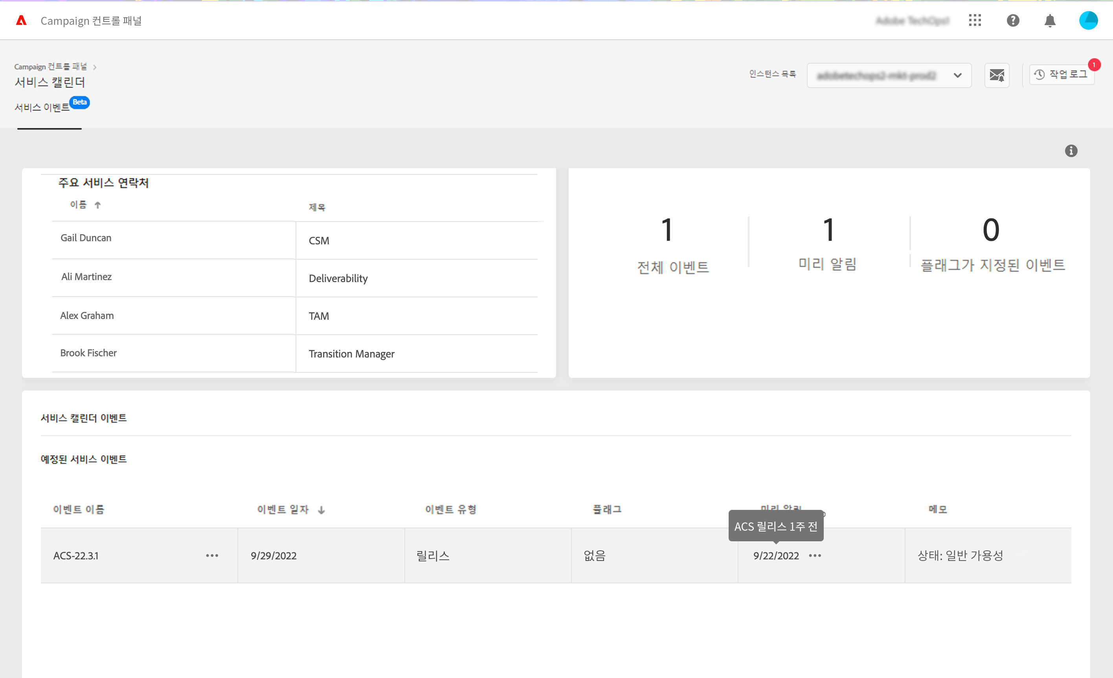Open more options for ACS-22.3.1 event
The image size is (1113, 678).
[212, 555]
